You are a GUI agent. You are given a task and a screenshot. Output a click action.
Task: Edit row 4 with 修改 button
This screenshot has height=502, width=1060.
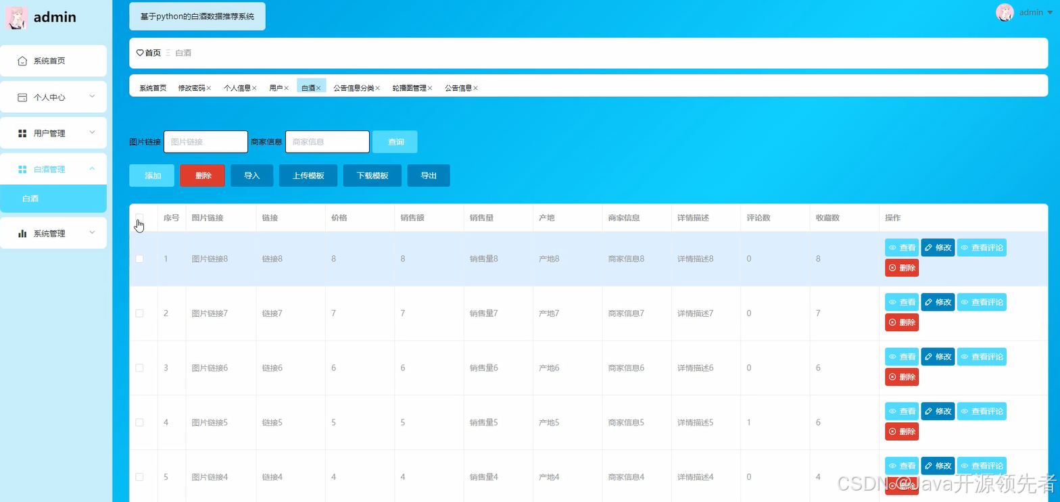click(938, 411)
